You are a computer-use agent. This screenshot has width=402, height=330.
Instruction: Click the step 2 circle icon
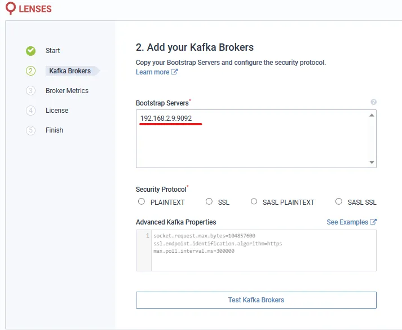[x=31, y=71]
